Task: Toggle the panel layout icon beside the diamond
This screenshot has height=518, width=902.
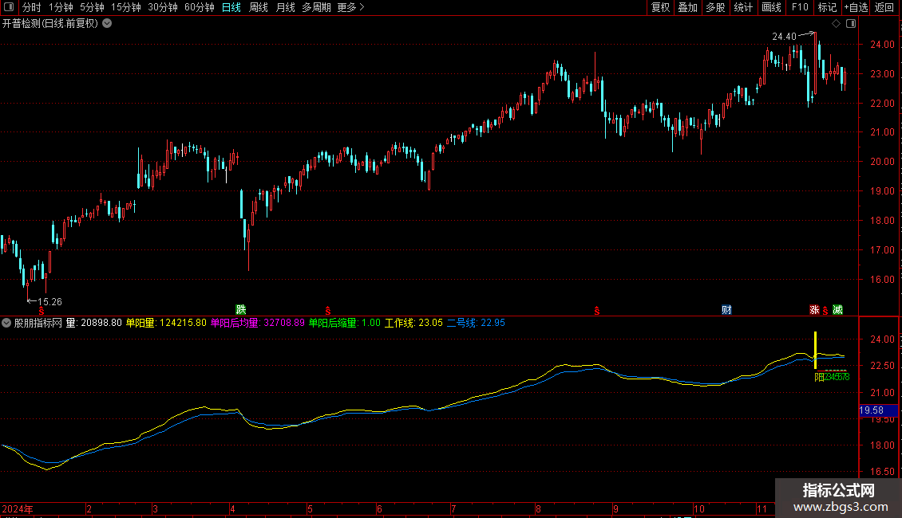Action: click(x=852, y=24)
